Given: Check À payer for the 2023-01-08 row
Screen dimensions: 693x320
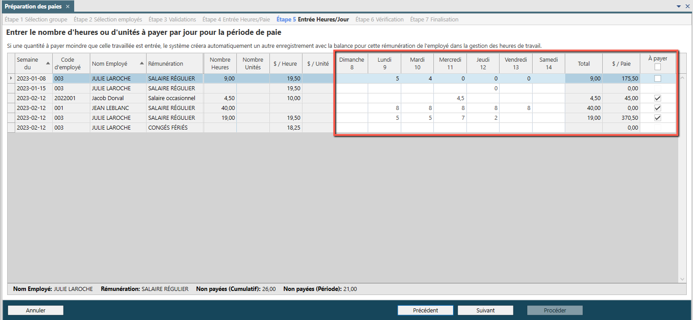Looking at the screenshot, I should pyautogui.click(x=658, y=79).
